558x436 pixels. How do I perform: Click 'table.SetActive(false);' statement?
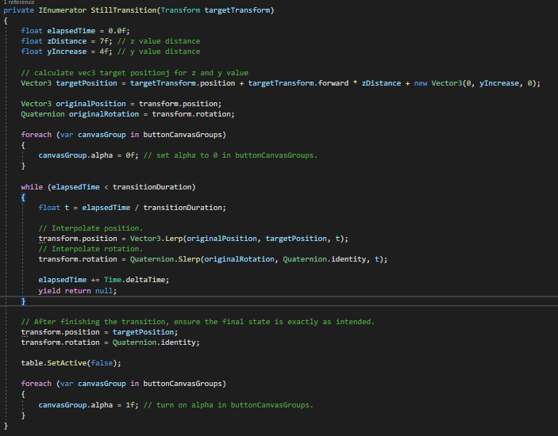[x=71, y=363]
